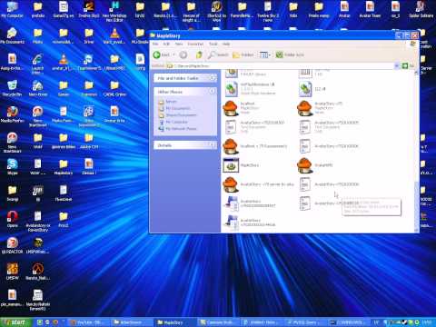Select the ijl15.dll file icon
The image size is (436, 327).
305,89
